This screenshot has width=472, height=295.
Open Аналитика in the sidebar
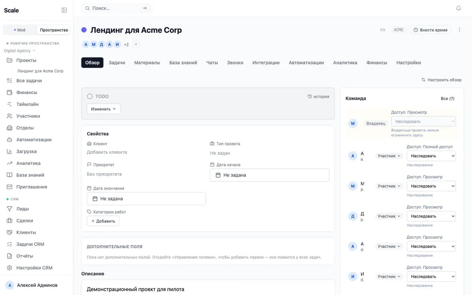point(28,163)
